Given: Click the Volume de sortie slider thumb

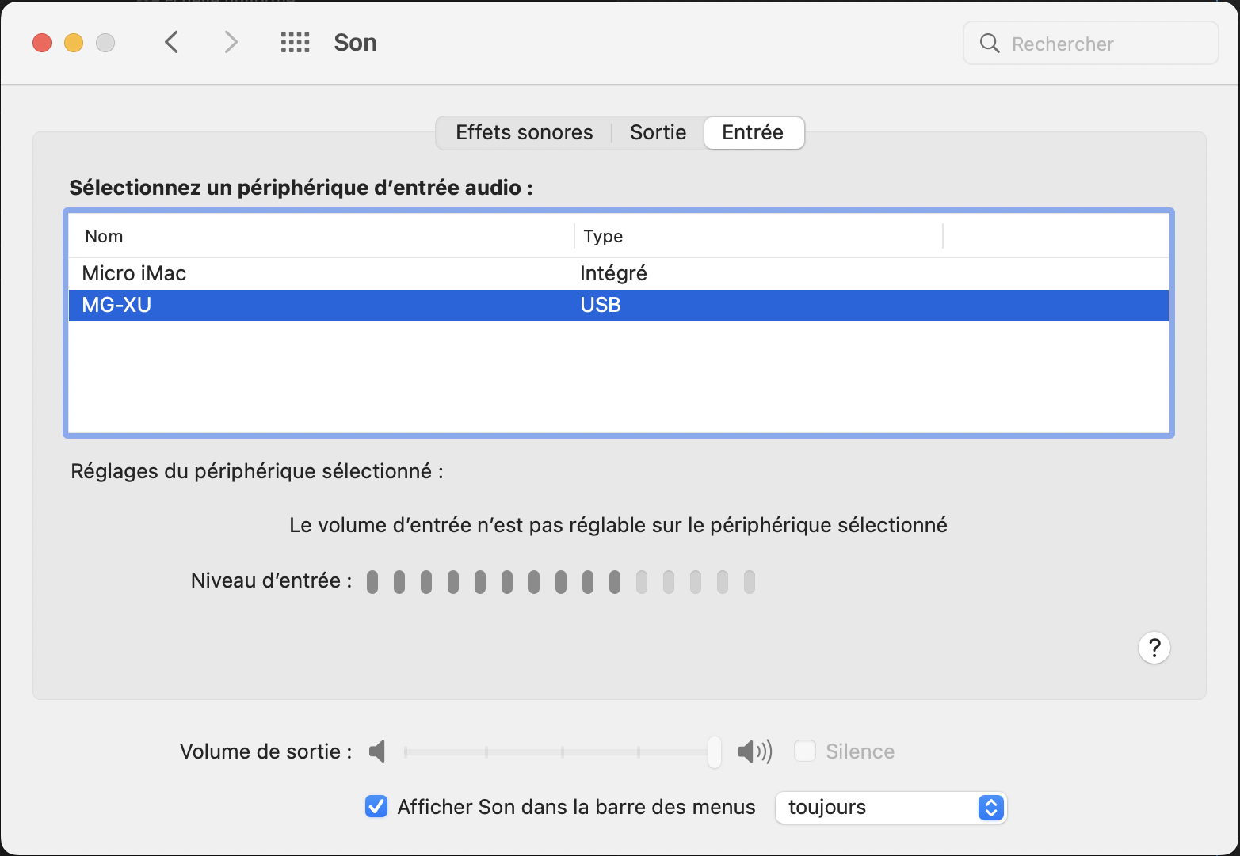Looking at the screenshot, I should pyautogui.click(x=715, y=751).
